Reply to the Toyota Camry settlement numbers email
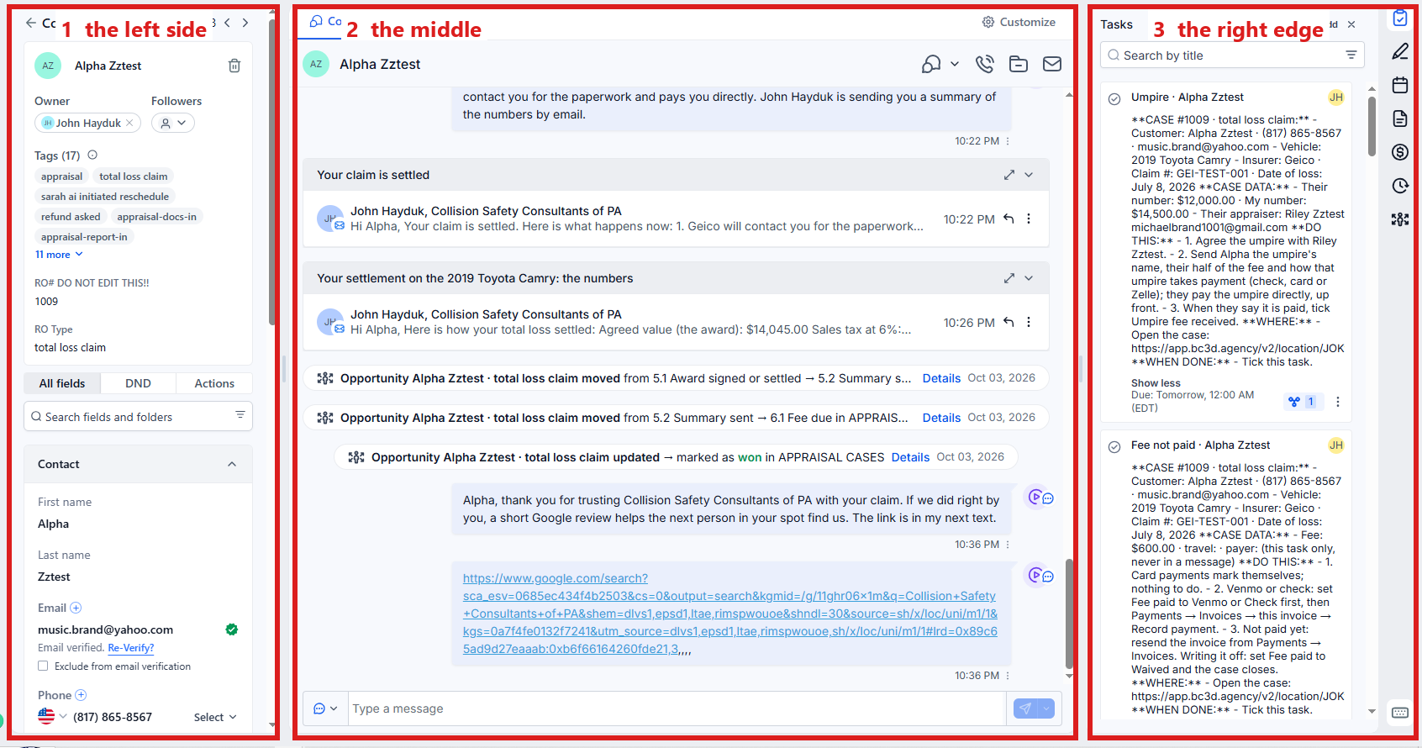1422x748 pixels. tap(1009, 322)
